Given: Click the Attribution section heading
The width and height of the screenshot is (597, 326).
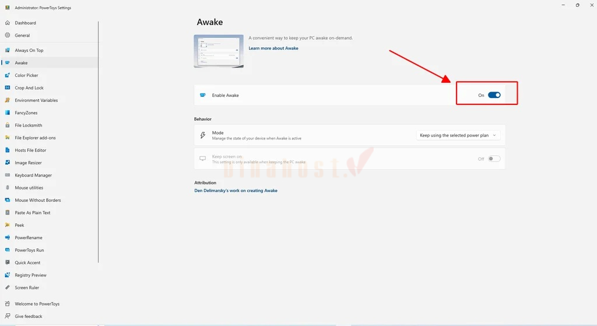Looking at the screenshot, I should pyautogui.click(x=205, y=183).
